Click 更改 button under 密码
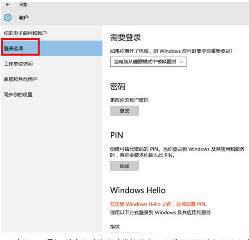 pyautogui.click(x=124, y=111)
